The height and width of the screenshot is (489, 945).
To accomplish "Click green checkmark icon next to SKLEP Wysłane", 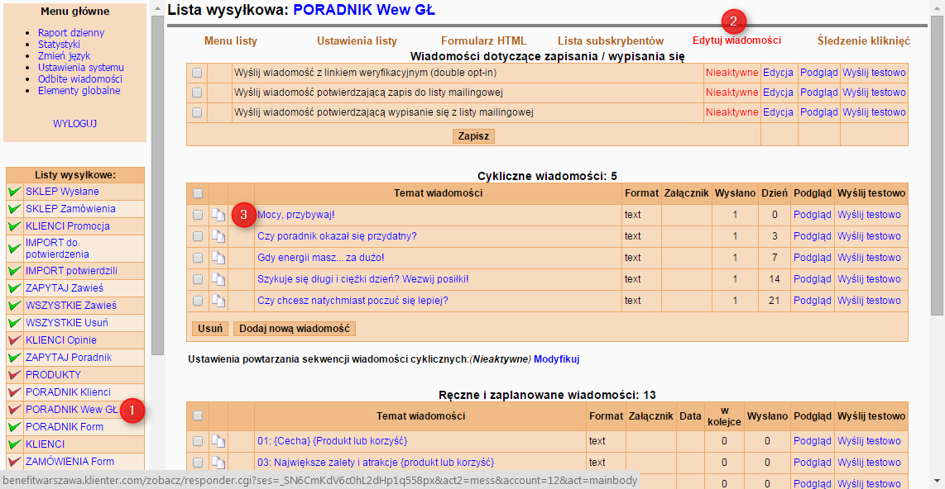I will pos(15,192).
